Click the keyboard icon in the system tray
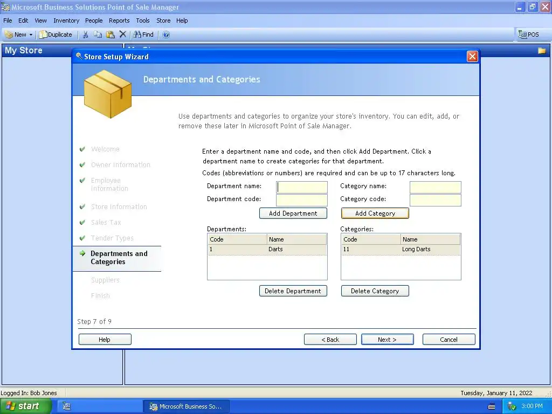This screenshot has height=414, width=552. (492, 406)
